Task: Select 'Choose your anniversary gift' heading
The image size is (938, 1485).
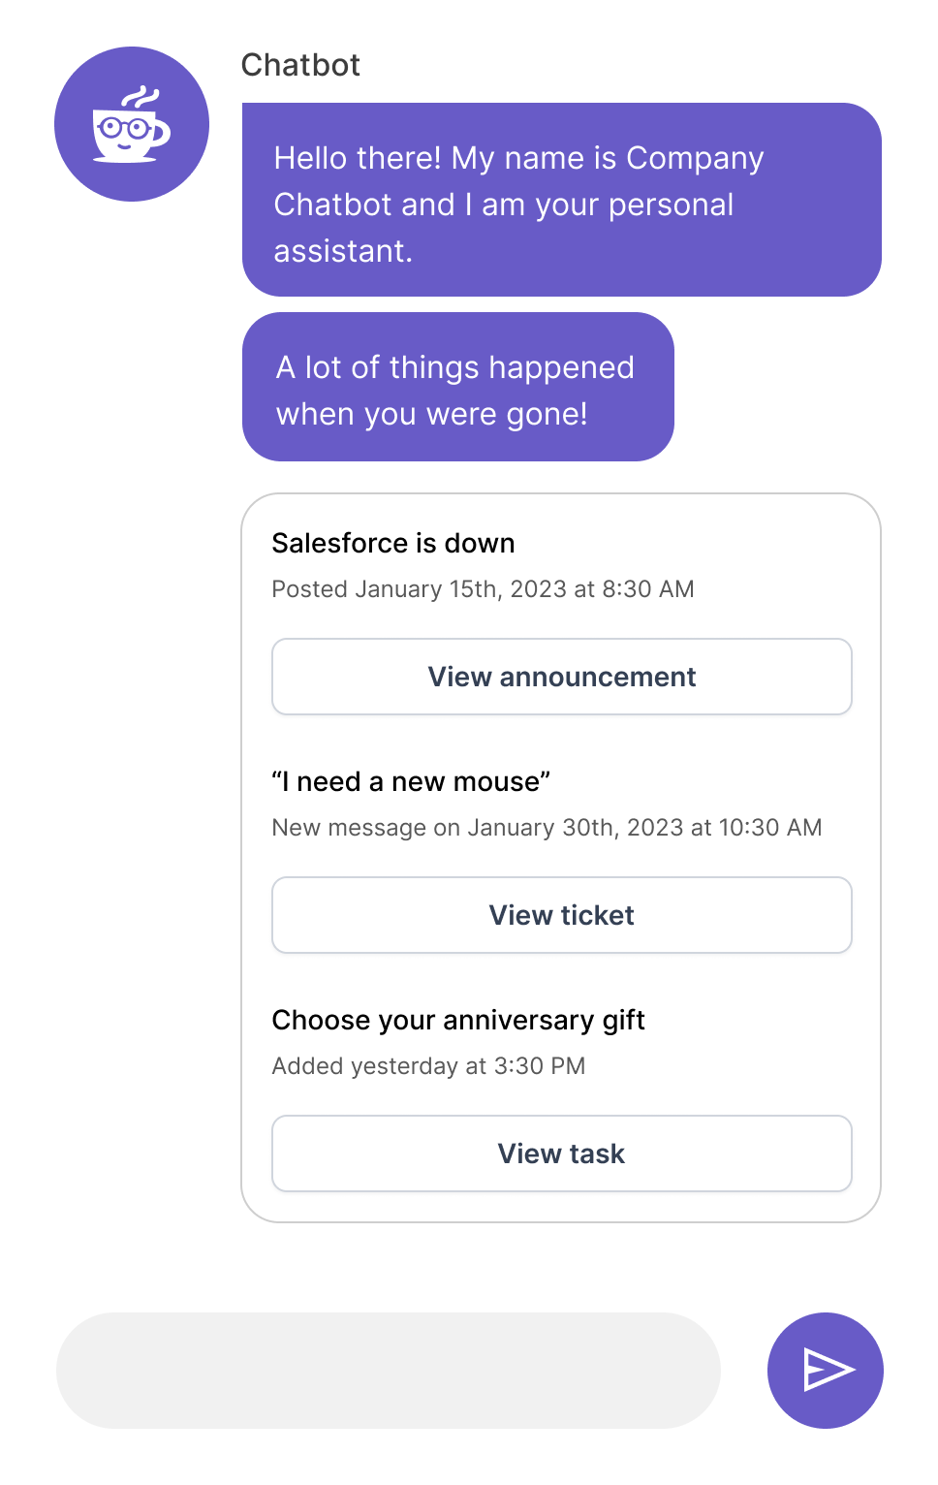Action: click(458, 1020)
